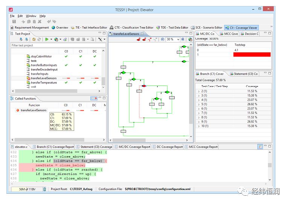
Task: Click the red-blue decision diamond in flow chart
Action: point(144,86)
